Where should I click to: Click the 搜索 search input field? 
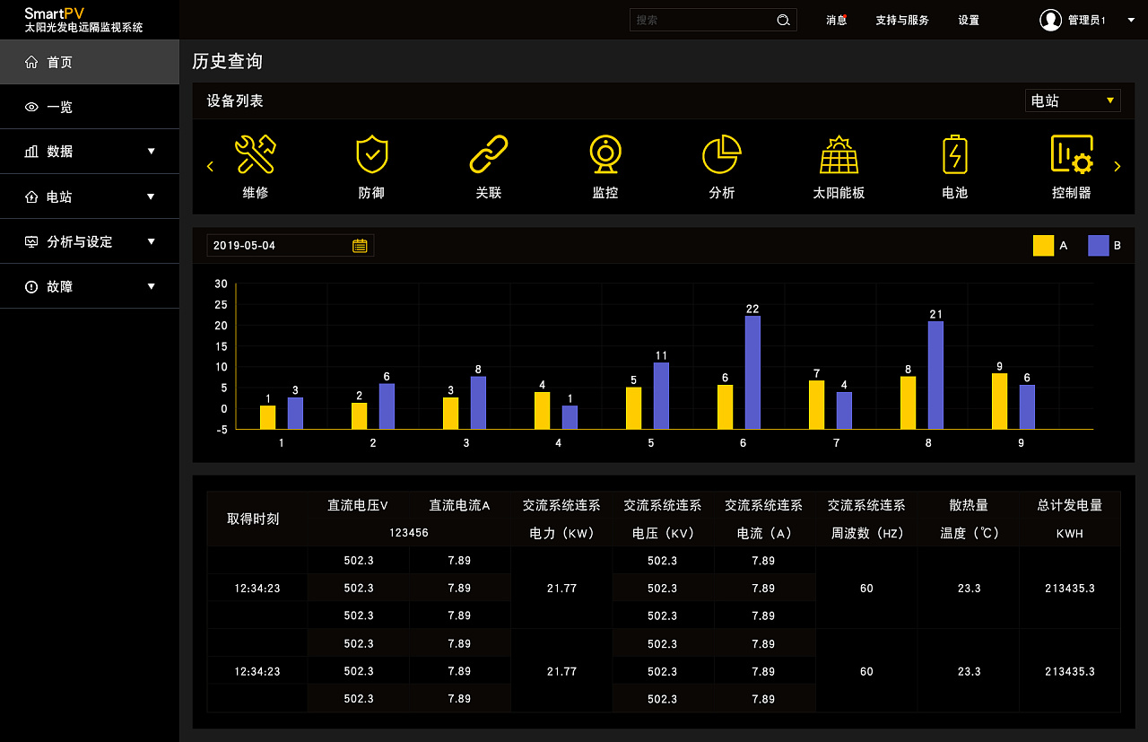tap(713, 20)
